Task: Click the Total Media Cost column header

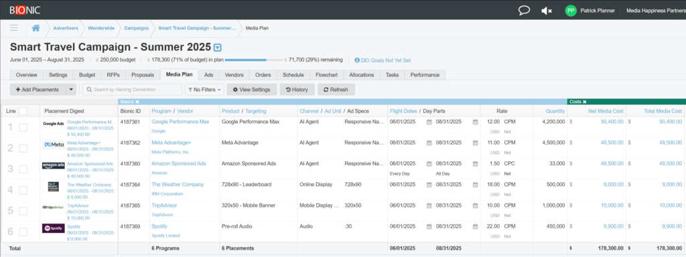Action: (x=663, y=111)
